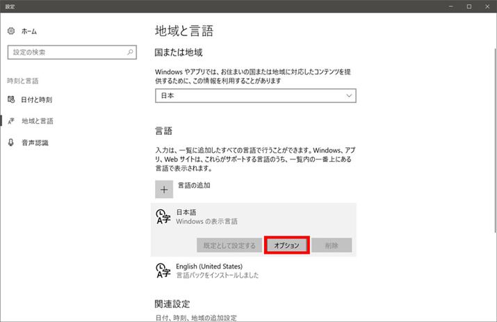Viewport: 497px width, 322px height.
Task: Click the 関連設定 heading
Action: [172, 304]
